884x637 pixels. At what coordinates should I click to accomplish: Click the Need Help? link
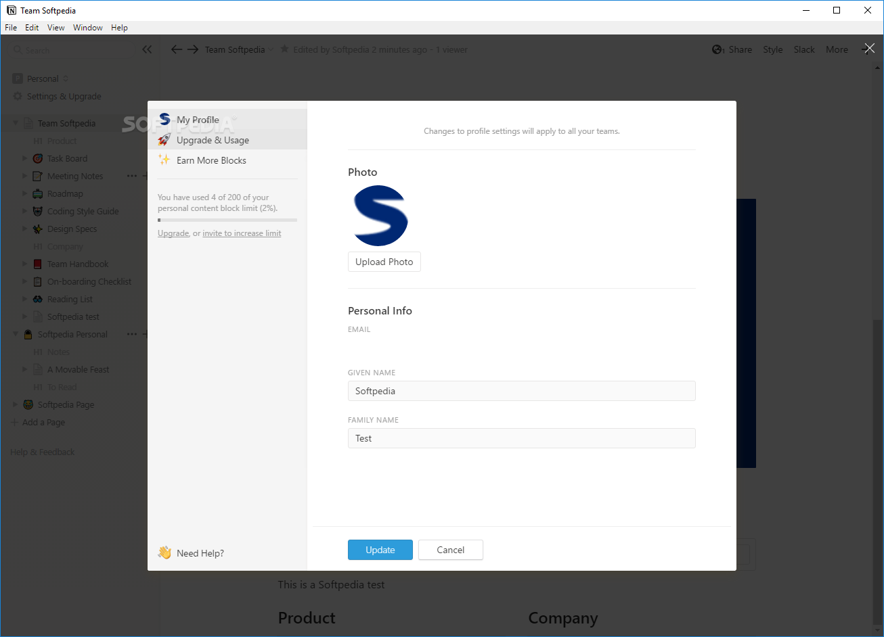coord(200,553)
